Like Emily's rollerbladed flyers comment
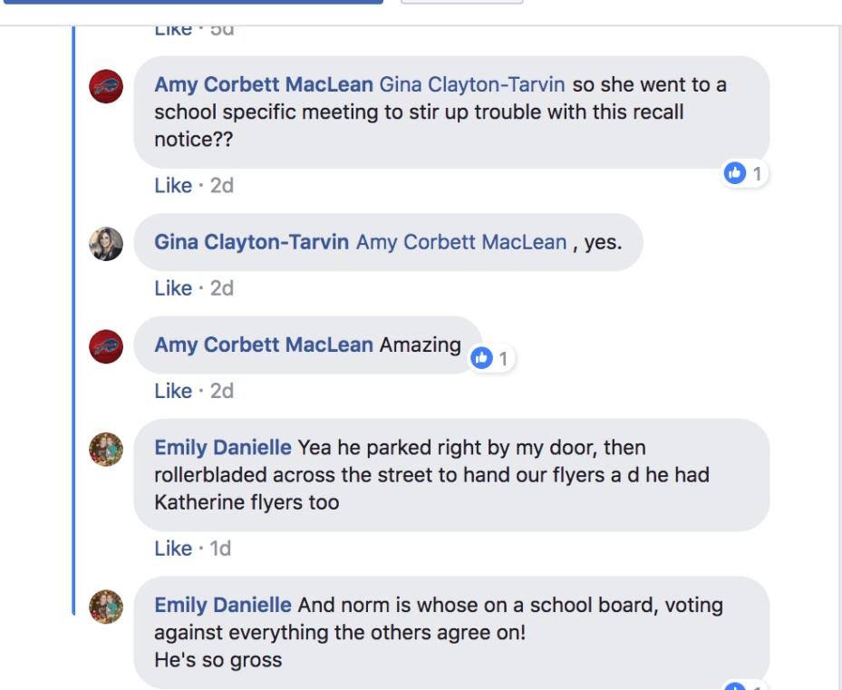Image resolution: width=842 pixels, height=690 pixels. pos(172,549)
